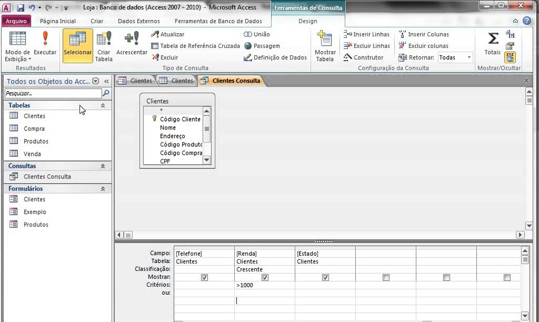Uncheck Mostrar for the Renda column
The image size is (539, 322).
265,277
